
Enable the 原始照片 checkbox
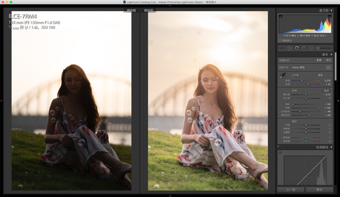(280, 40)
